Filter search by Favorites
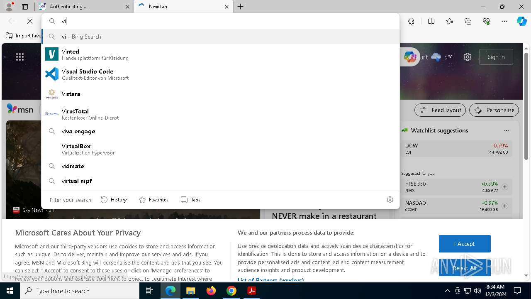The image size is (531, 299). (x=153, y=200)
